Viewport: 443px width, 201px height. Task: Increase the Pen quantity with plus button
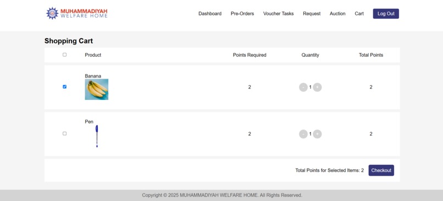317,134
